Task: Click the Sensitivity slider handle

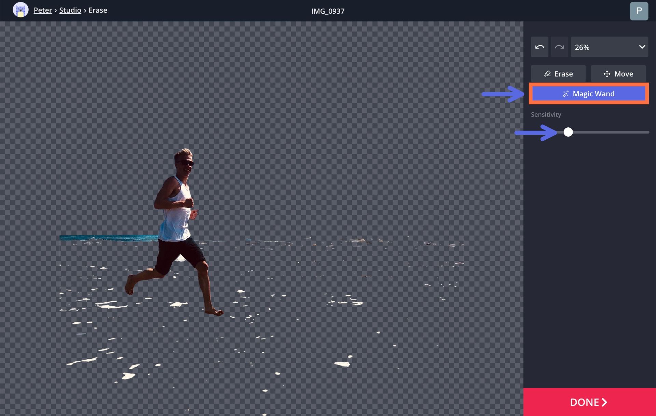Action: click(568, 132)
